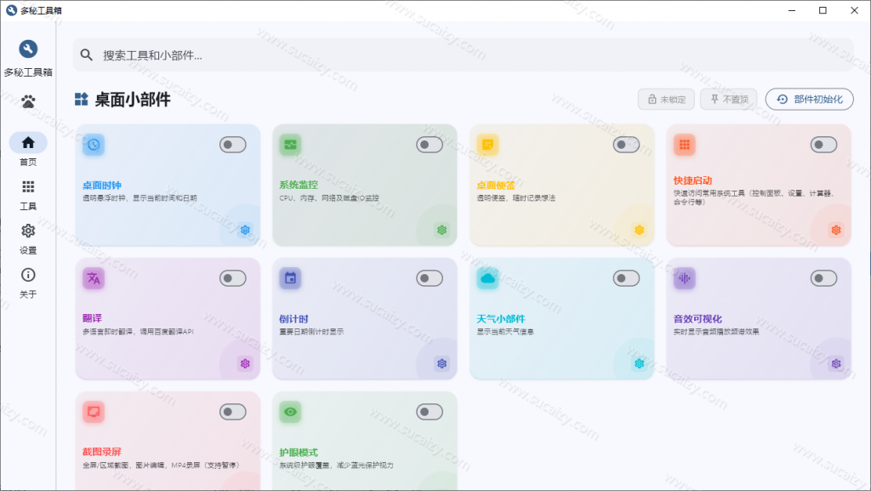Toggle the 桌面时钟 widget switch
Image resolution: width=871 pixels, height=491 pixels.
[x=233, y=145]
